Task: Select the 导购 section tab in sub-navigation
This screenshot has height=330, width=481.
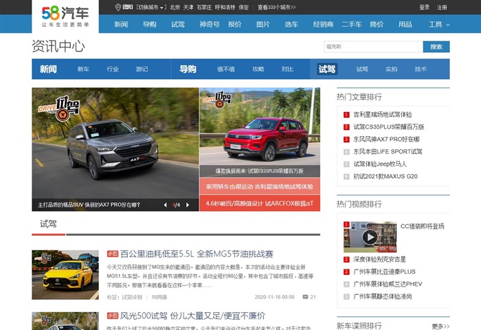Action: pos(188,69)
